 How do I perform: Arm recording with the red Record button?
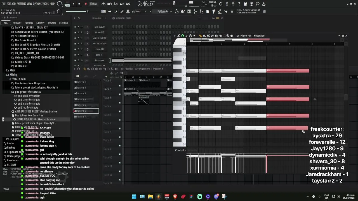pos(86,4)
